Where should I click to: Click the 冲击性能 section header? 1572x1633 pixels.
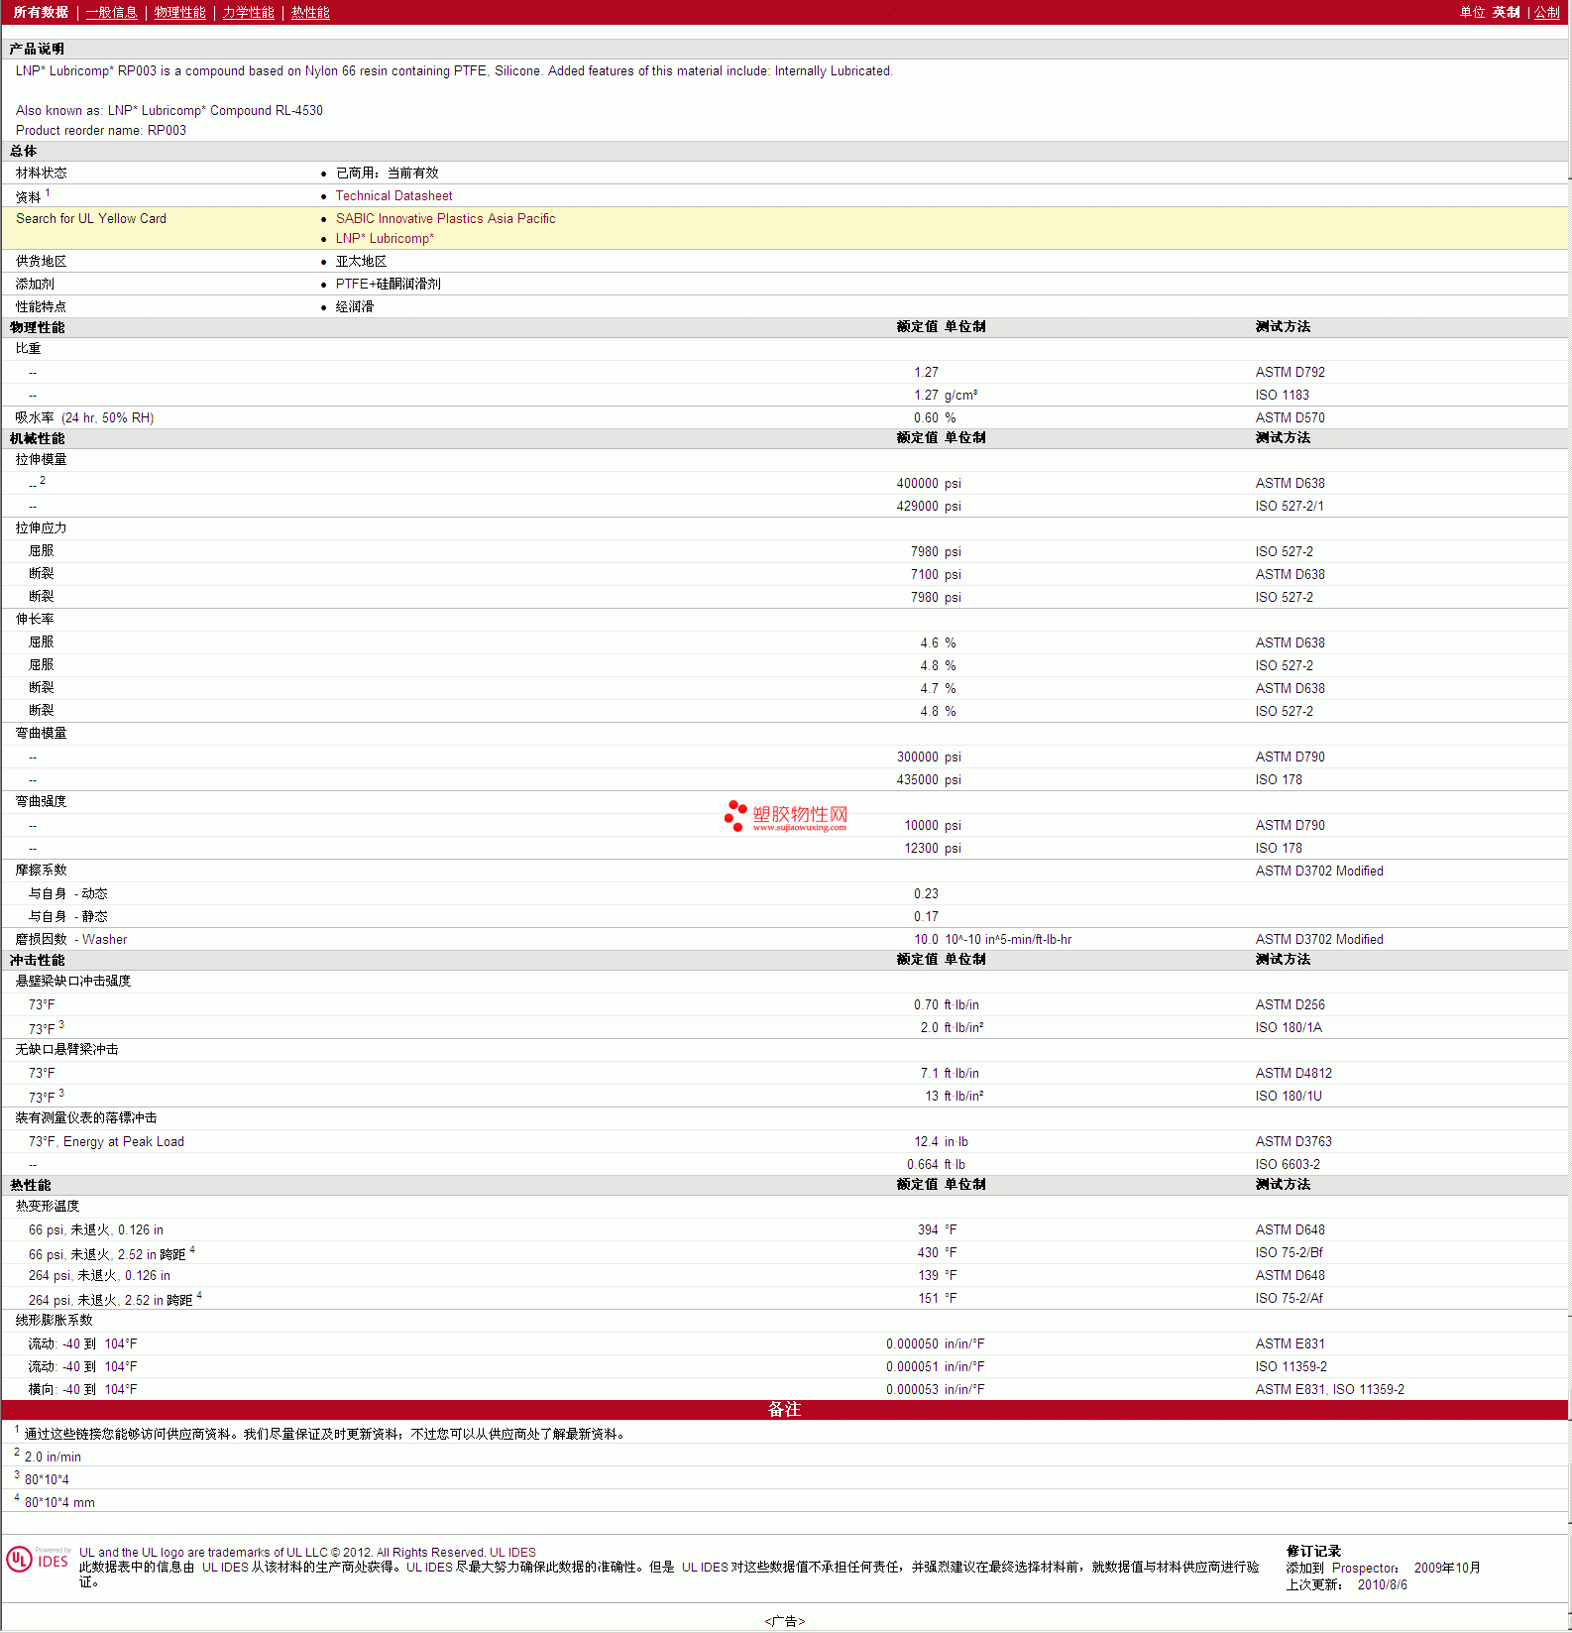coord(37,960)
